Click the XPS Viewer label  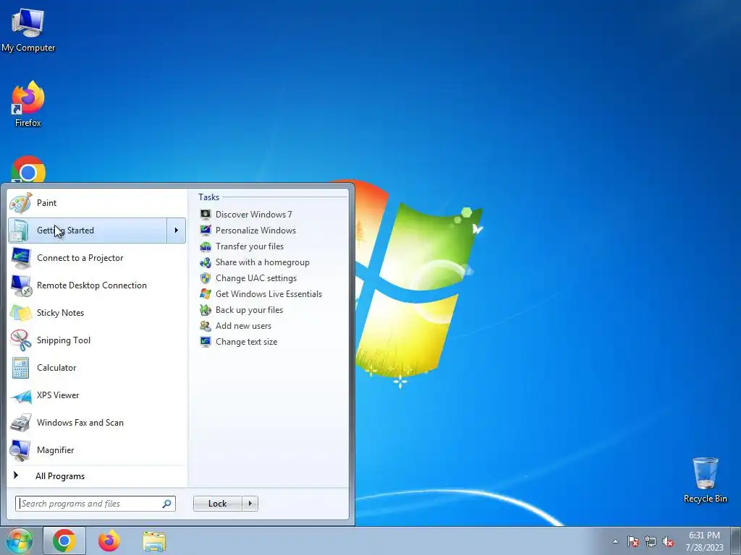click(x=58, y=395)
